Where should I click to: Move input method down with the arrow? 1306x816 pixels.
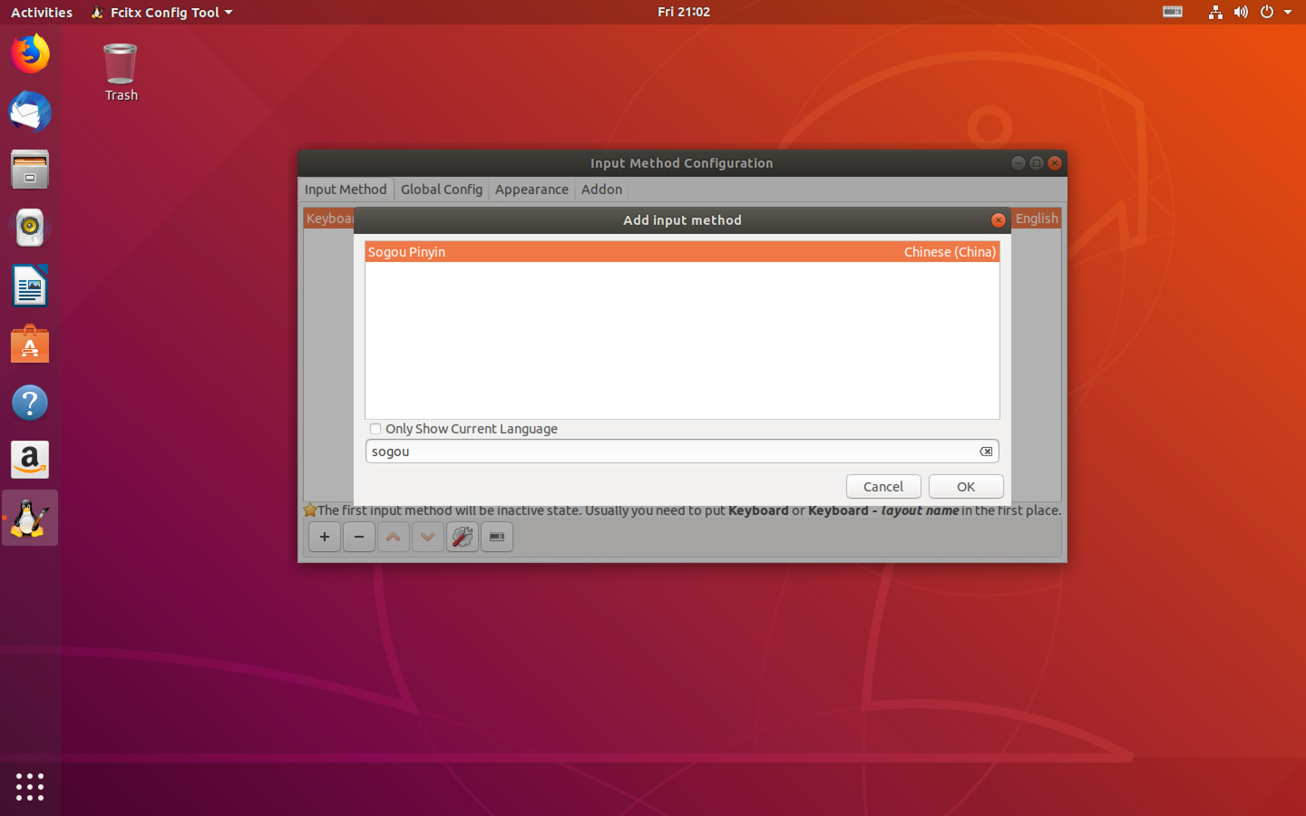tap(428, 536)
